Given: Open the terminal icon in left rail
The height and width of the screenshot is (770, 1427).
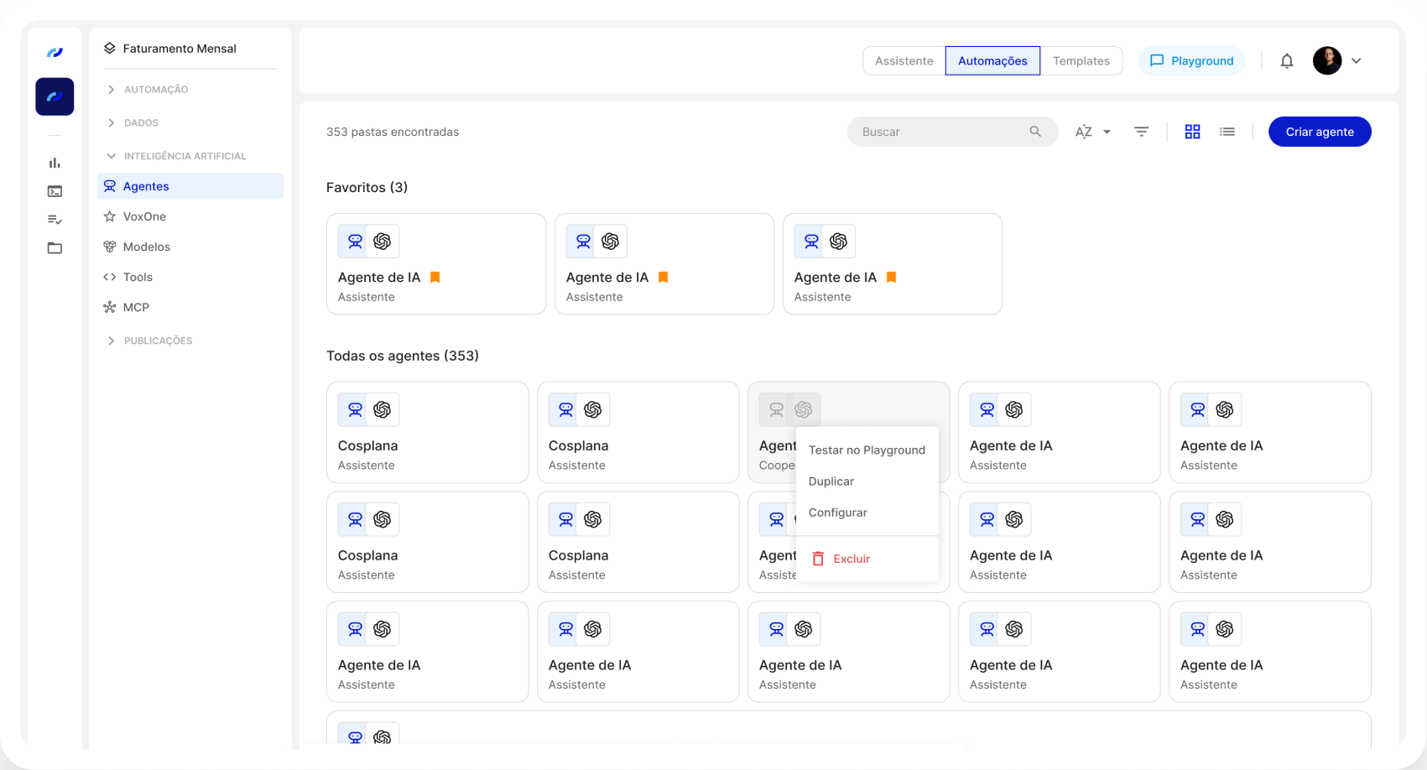Looking at the screenshot, I should click(55, 191).
